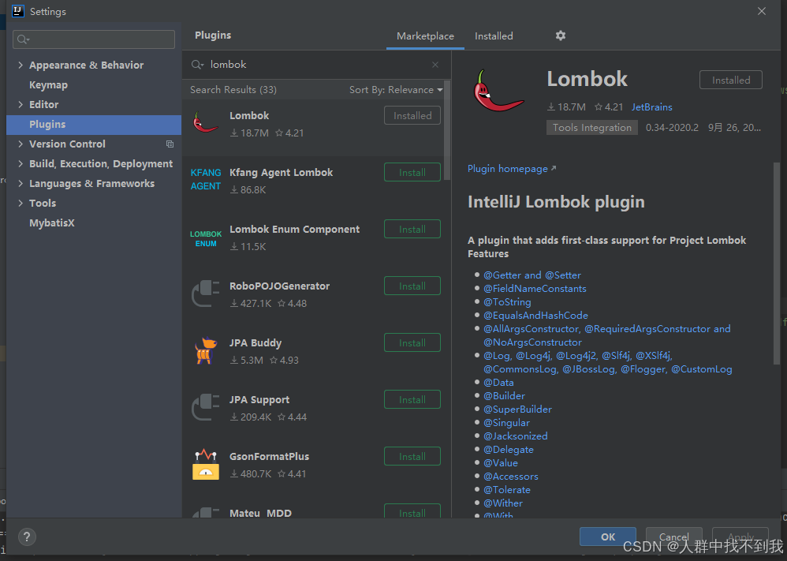This screenshot has height=561, width=787.
Task: Click the plugin search field containing lombok
Action: coord(316,65)
